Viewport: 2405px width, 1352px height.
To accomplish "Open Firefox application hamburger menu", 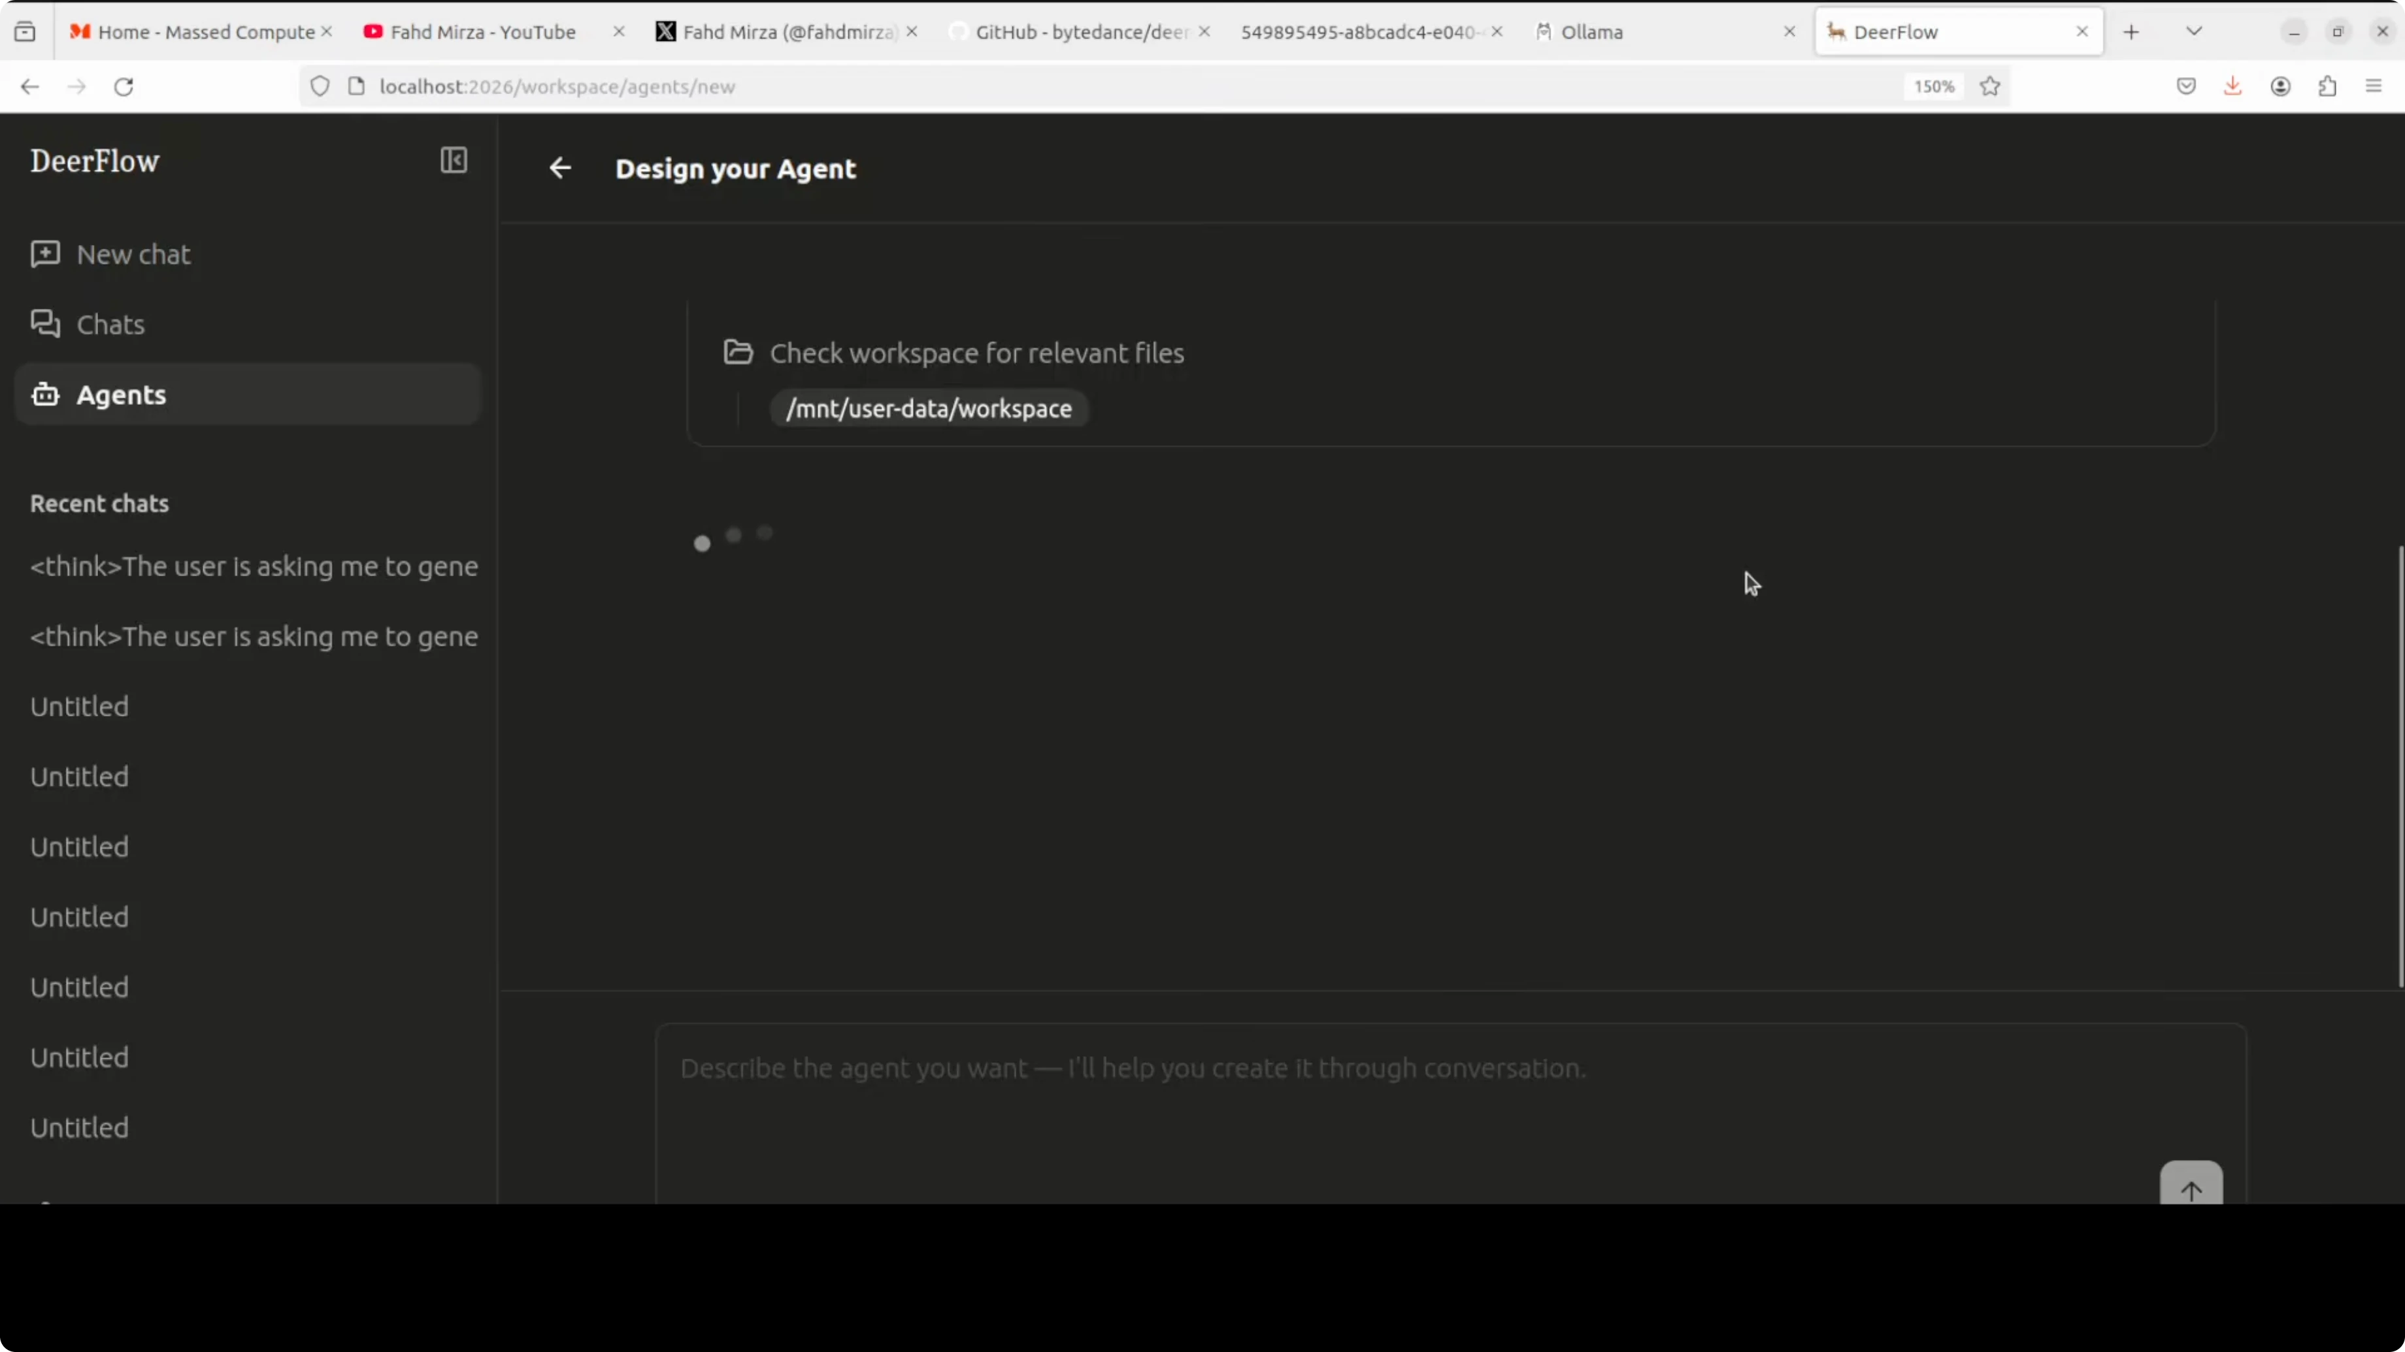I will point(2373,87).
